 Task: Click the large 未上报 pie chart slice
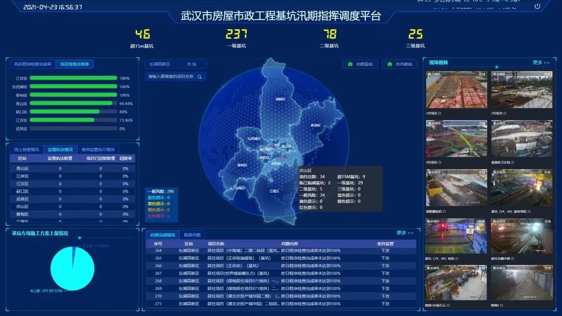tap(72, 270)
